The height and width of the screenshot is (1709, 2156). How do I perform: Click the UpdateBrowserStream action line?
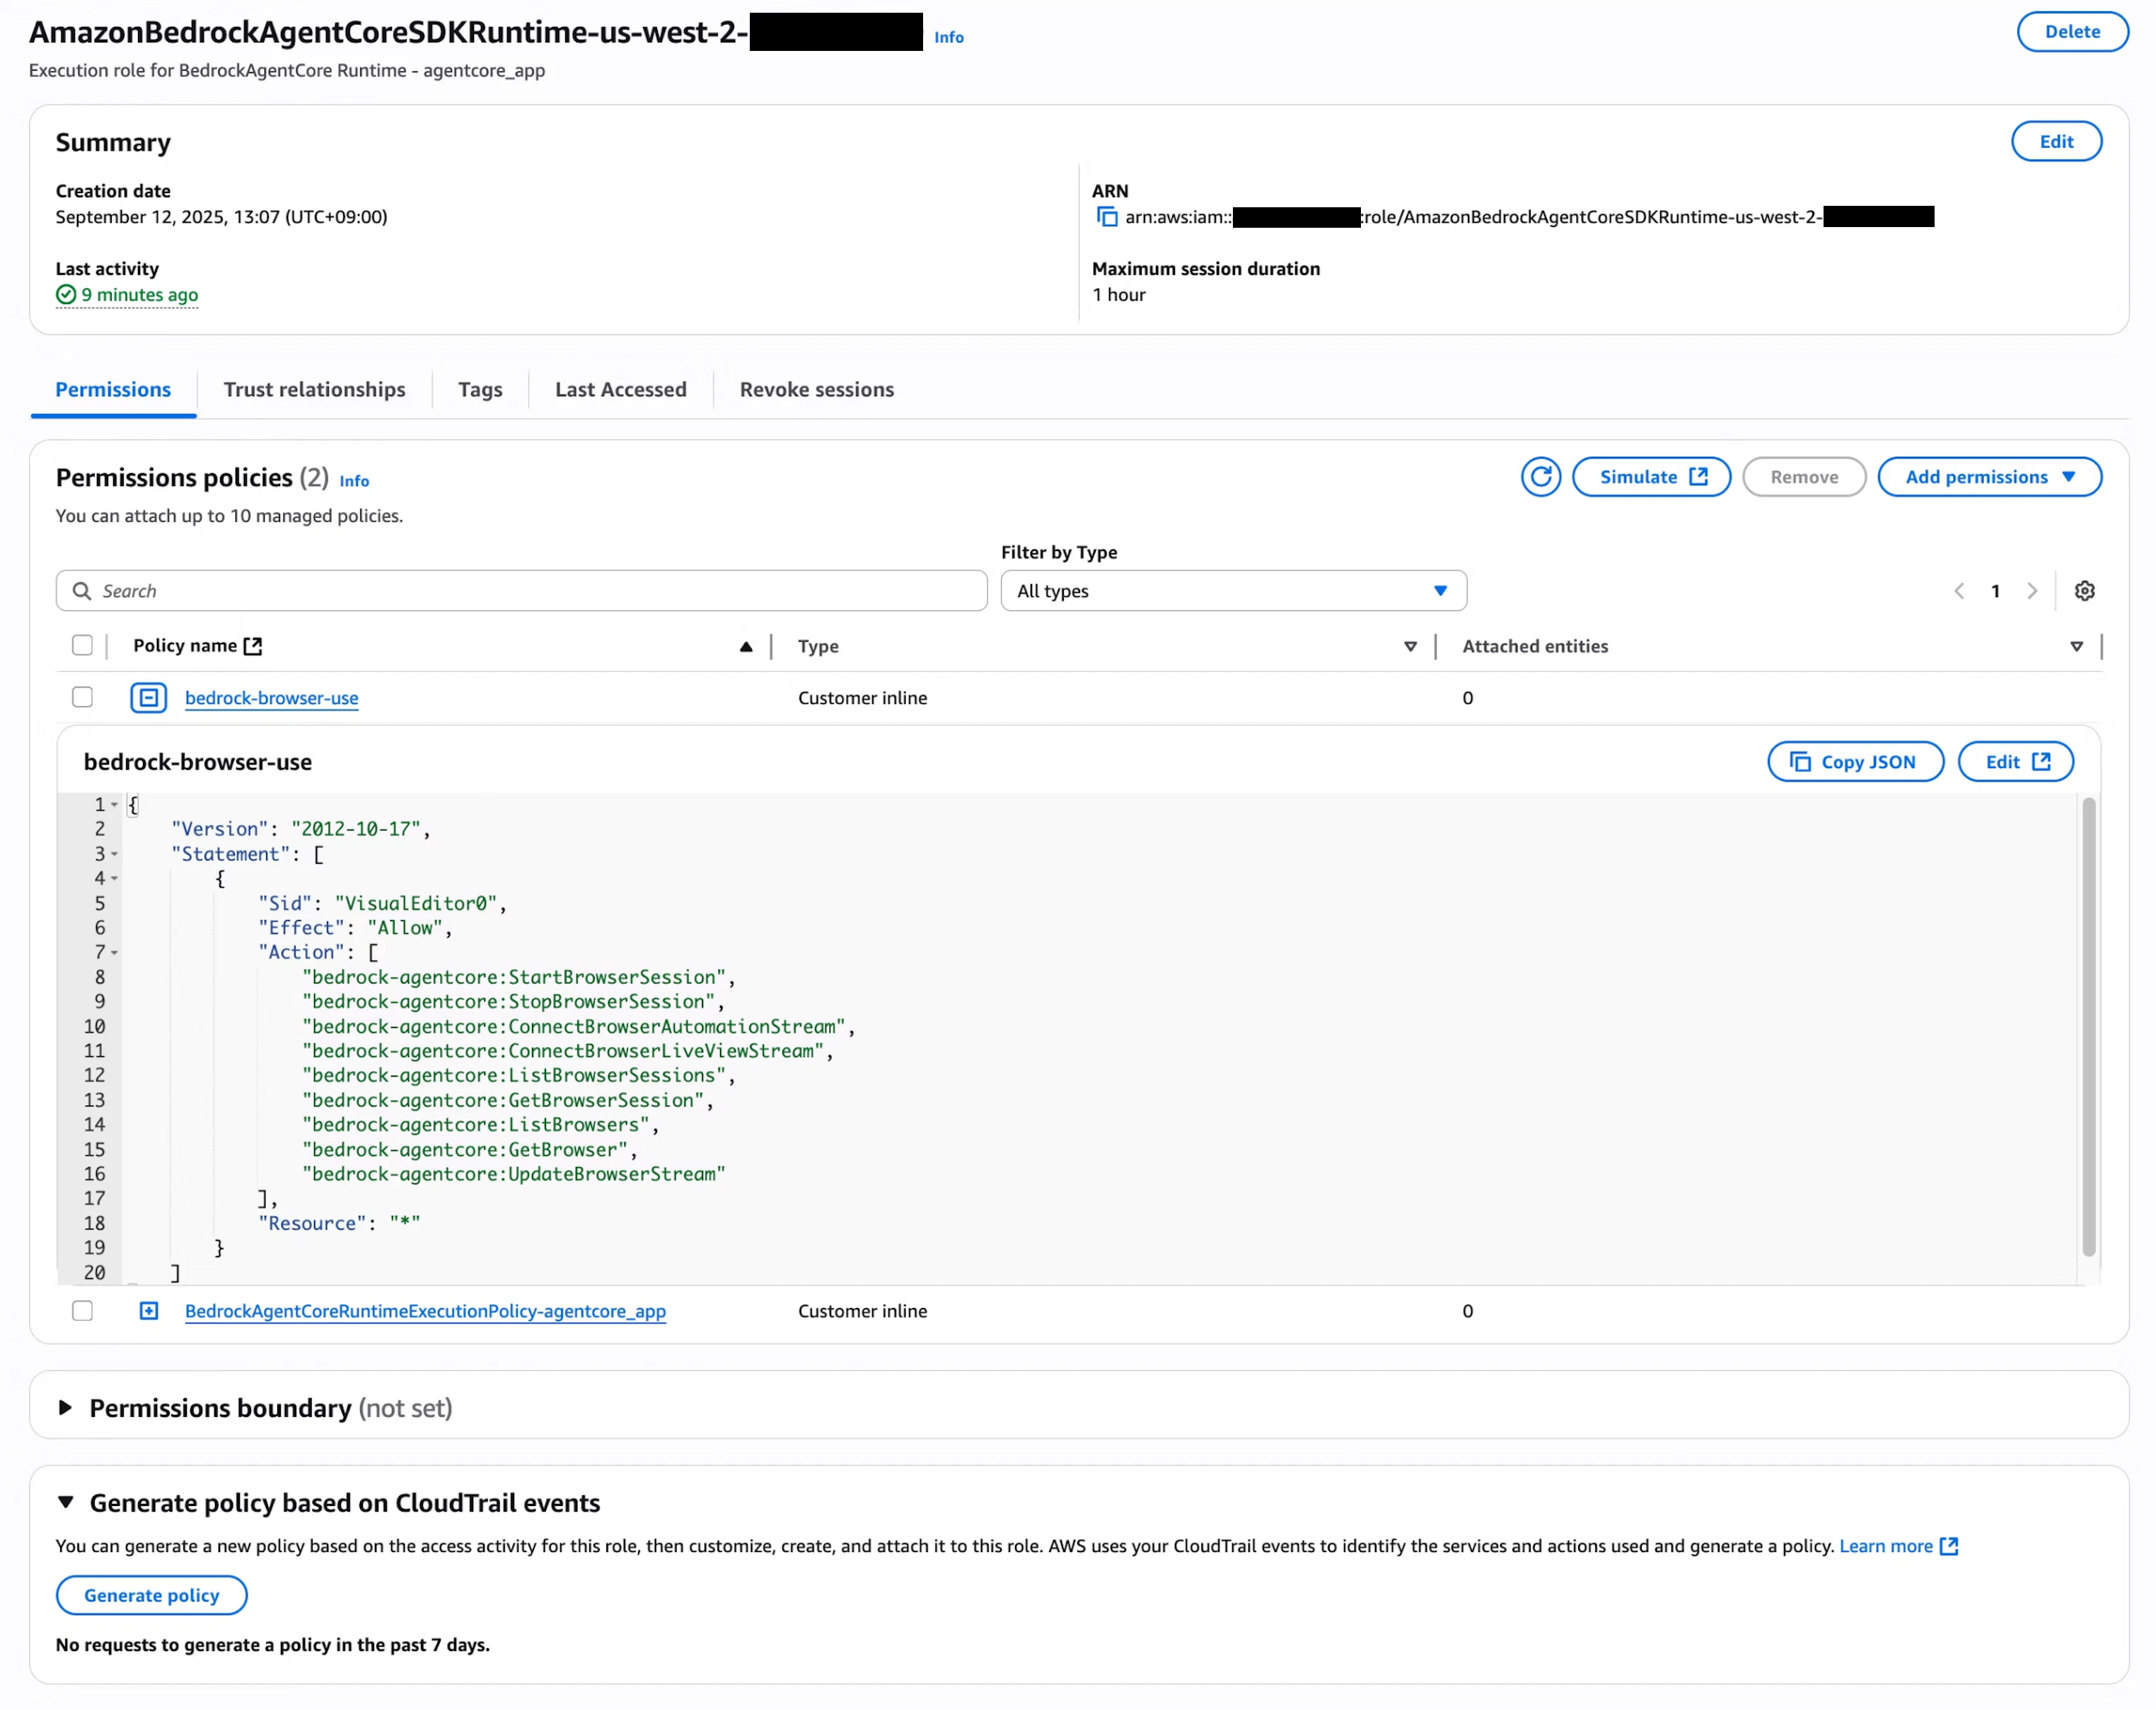[x=513, y=1175]
